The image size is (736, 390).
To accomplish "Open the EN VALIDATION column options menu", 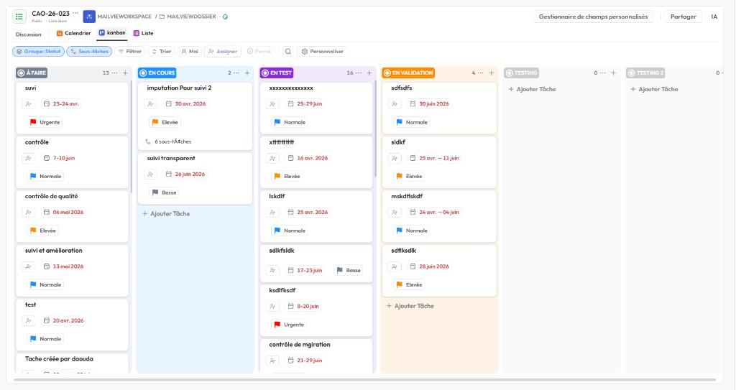I will (x=481, y=73).
